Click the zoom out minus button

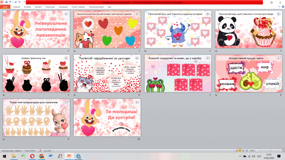(x=257, y=151)
